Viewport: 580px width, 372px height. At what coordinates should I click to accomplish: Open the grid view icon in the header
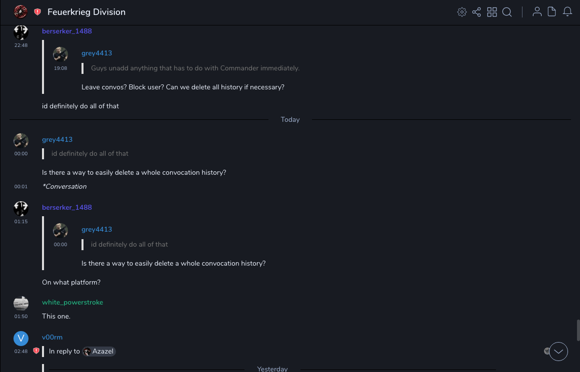[x=492, y=12]
